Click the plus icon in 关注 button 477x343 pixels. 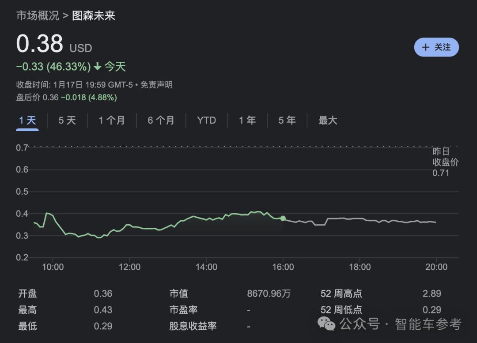[425, 47]
